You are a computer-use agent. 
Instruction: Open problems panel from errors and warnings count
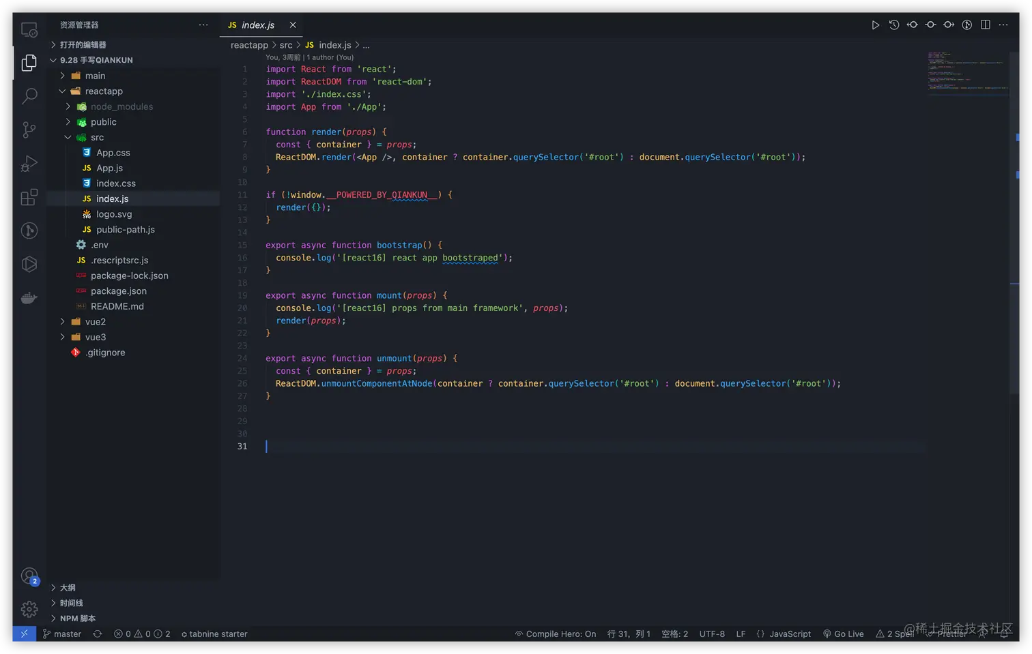coord(142,634)
